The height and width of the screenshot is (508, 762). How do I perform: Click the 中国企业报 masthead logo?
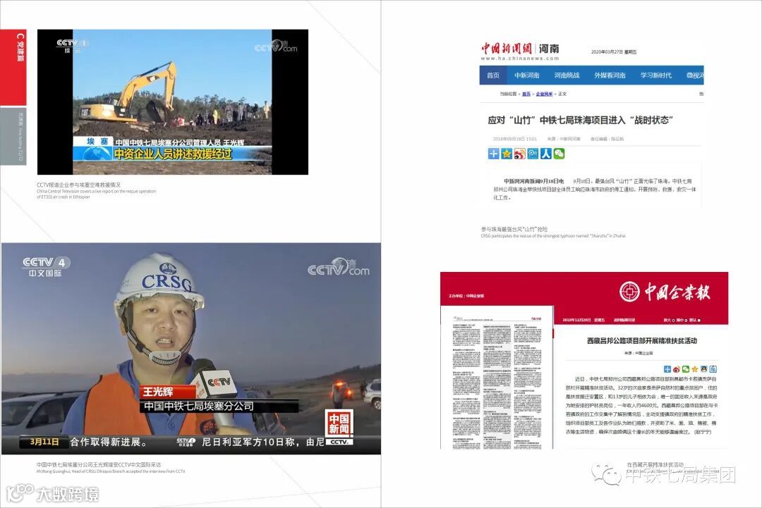click(x=665, y=292)
